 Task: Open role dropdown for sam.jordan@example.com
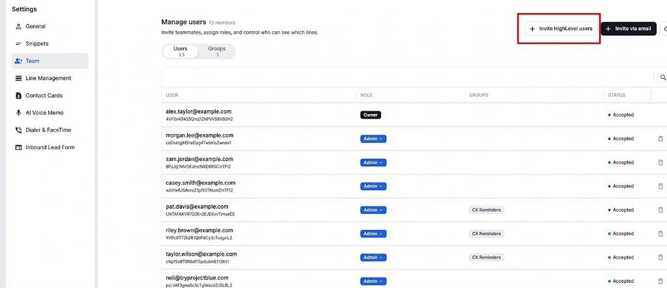[x=373, y=162]
